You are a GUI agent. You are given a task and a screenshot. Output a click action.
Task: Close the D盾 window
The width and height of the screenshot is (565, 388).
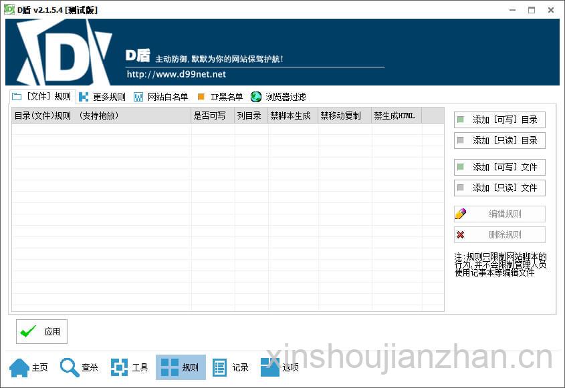[x=551, y=10]
